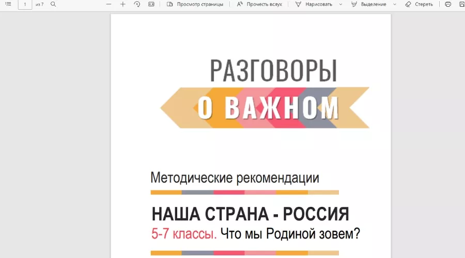
Task: Open Просмотр страницы view options
Action: tap(195, 4)
